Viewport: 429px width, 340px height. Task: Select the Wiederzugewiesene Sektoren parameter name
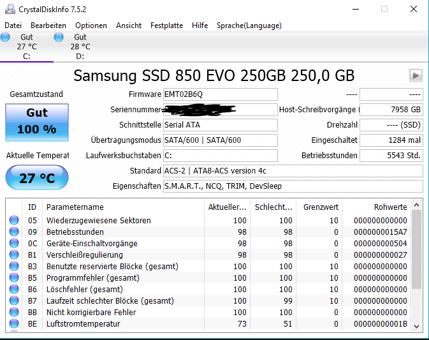tap(99, 220)
